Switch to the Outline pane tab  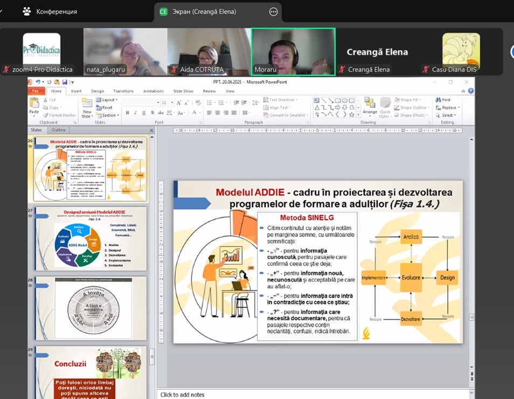(58, 130)
